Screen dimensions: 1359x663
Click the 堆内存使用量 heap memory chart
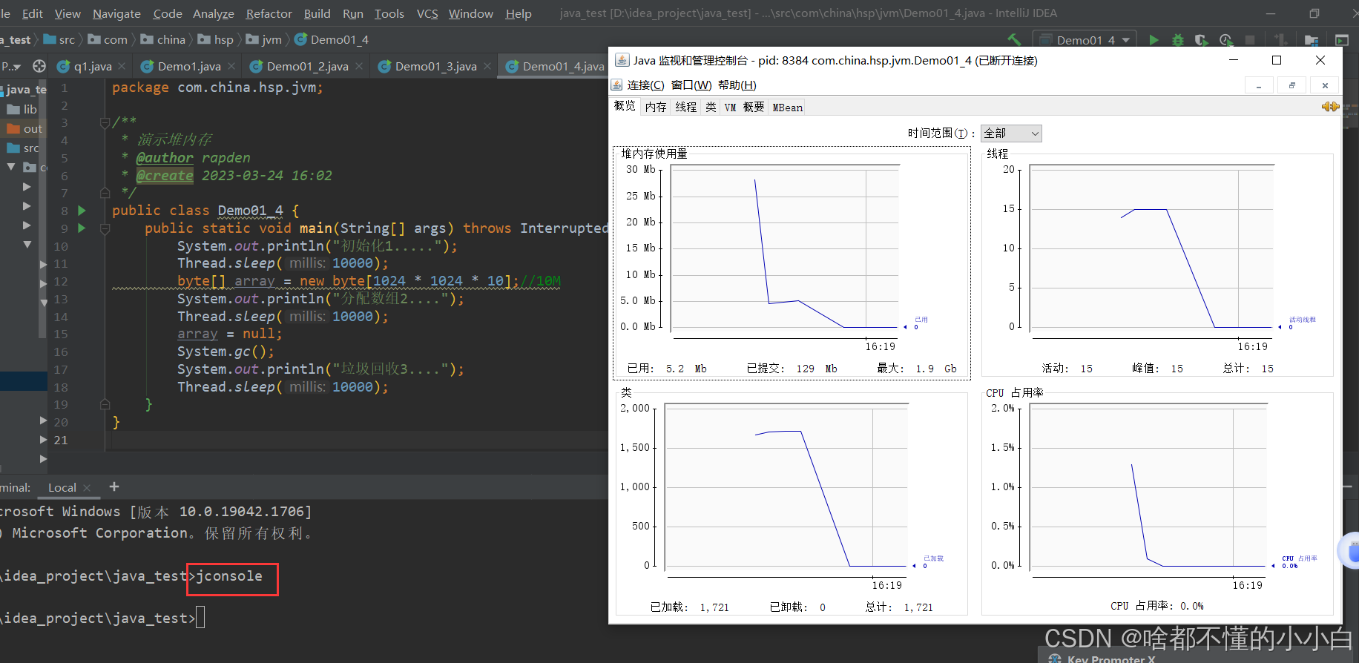(784, 248)
